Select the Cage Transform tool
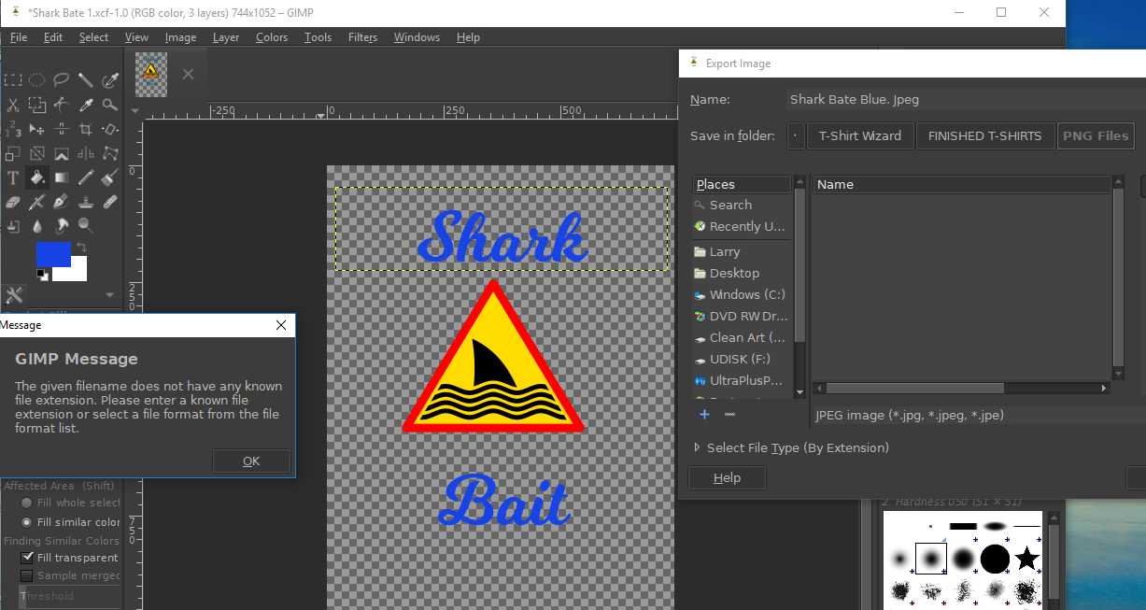Image resolution: width=1146 pixels, height=610 pixels. (x=110, y=153)
